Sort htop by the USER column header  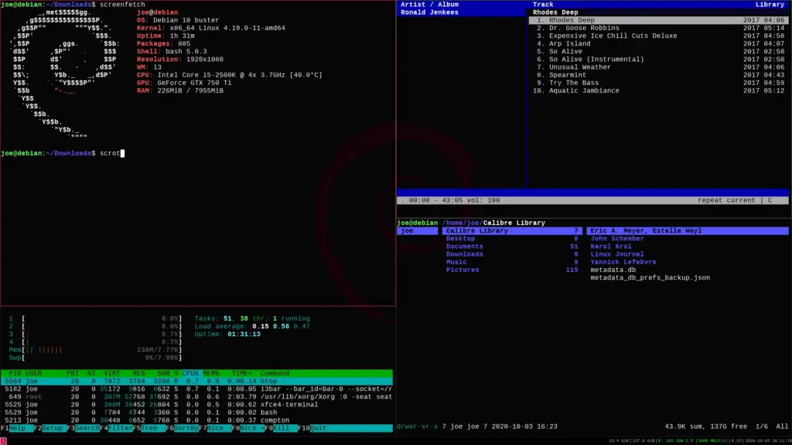click(x=33, y=373)
